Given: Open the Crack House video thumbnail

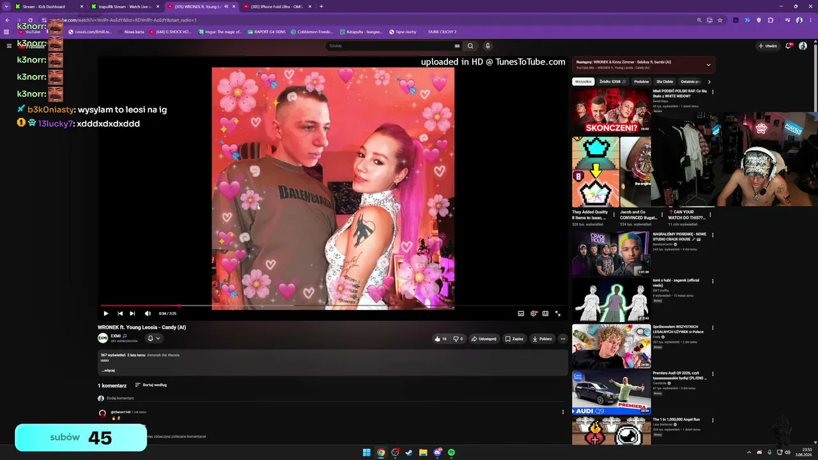Looking at the screenshot, I should 611,253.
